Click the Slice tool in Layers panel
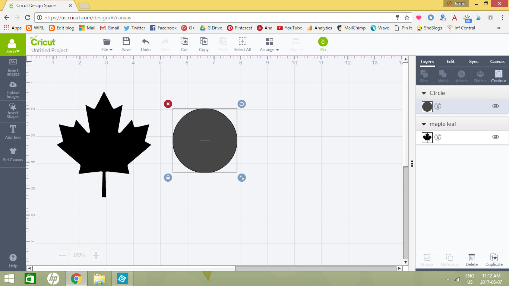 coord(424,76)
